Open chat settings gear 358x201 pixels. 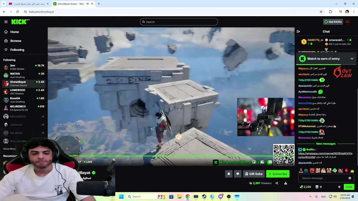click(339, 187)
